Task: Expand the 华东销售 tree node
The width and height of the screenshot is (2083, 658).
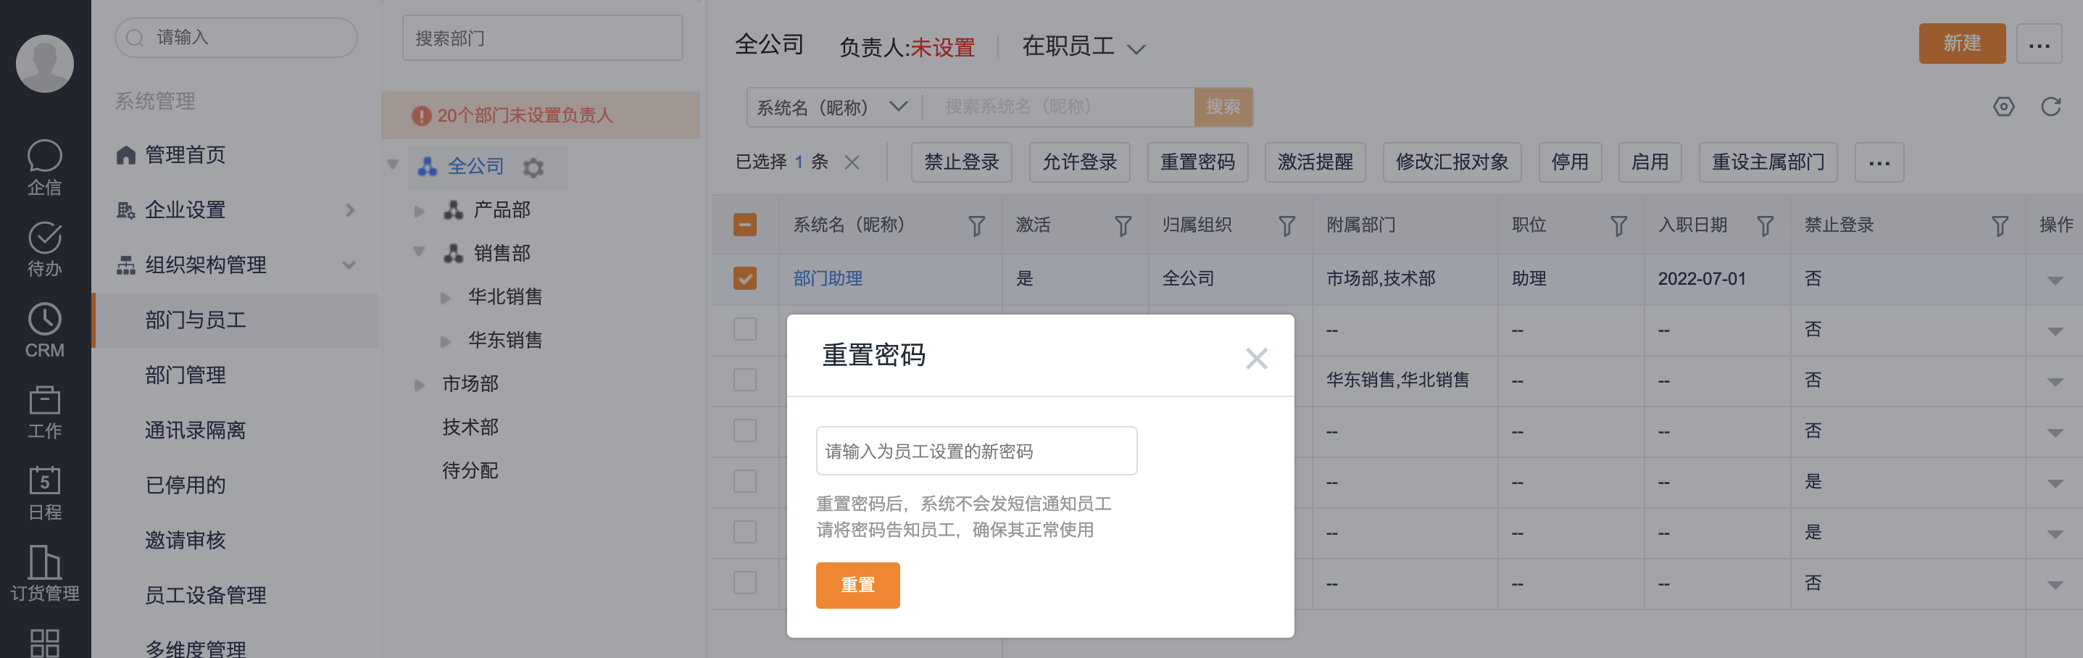Action: point(445,342)
